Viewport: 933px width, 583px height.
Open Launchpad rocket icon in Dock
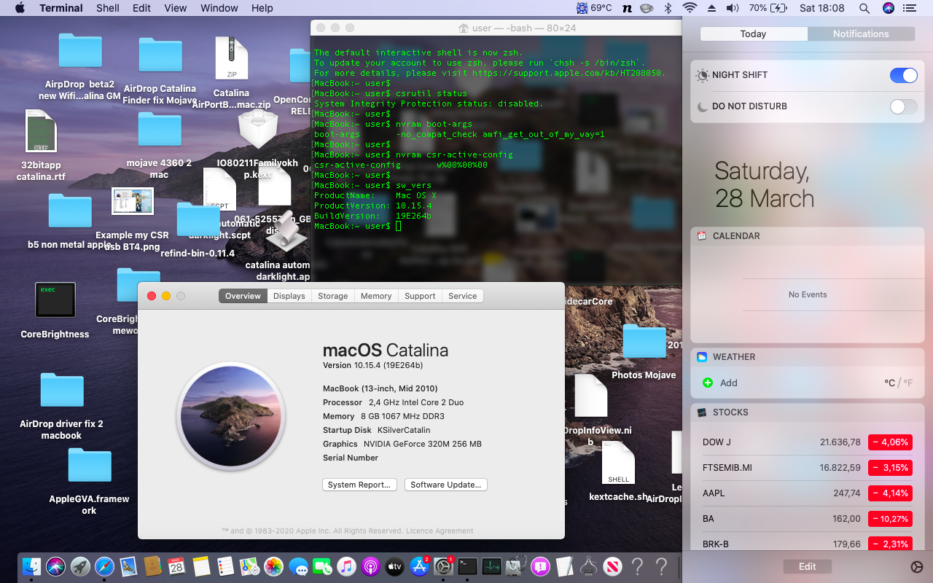[80, 566]
